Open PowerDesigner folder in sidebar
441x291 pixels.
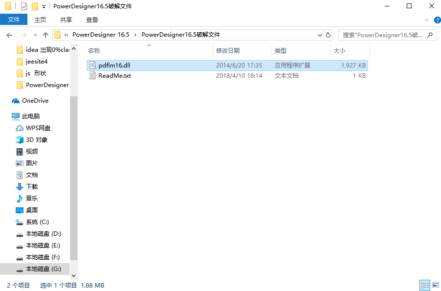click(43, 85)
